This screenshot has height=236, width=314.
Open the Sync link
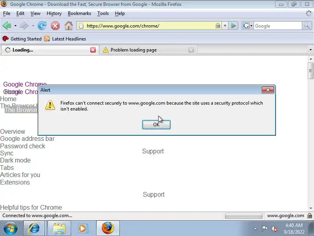coord(7,153)
